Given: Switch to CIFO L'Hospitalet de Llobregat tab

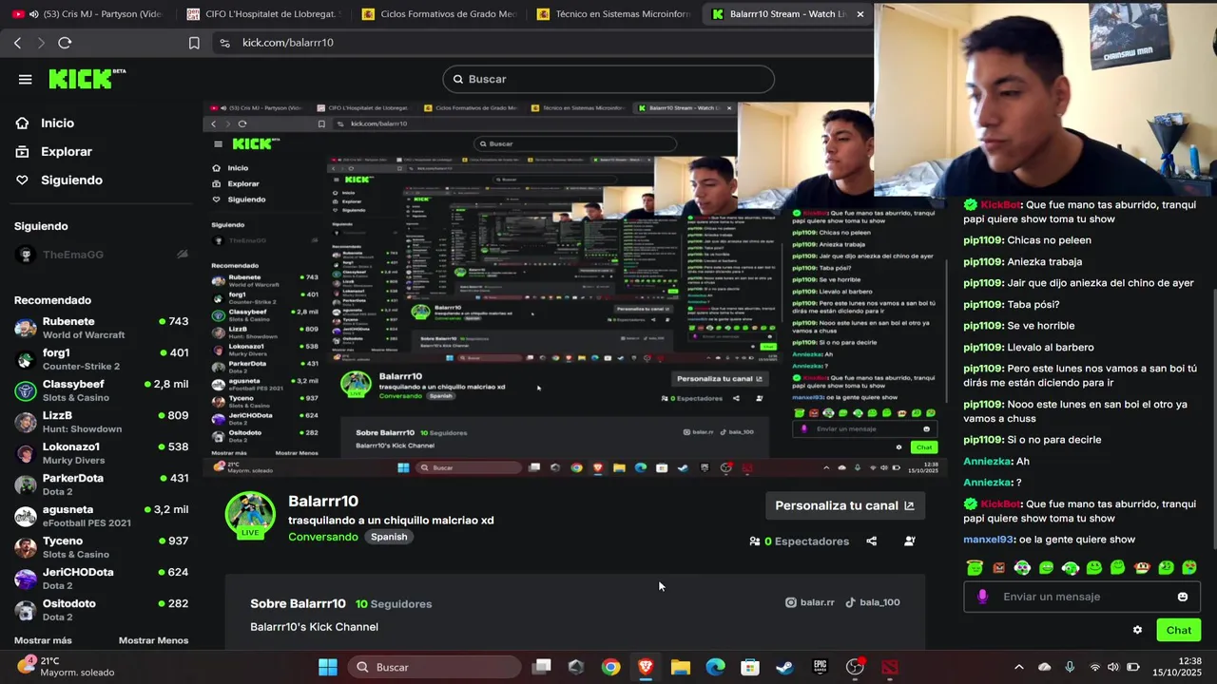Looking at the screenshot, I should (261, 14).
